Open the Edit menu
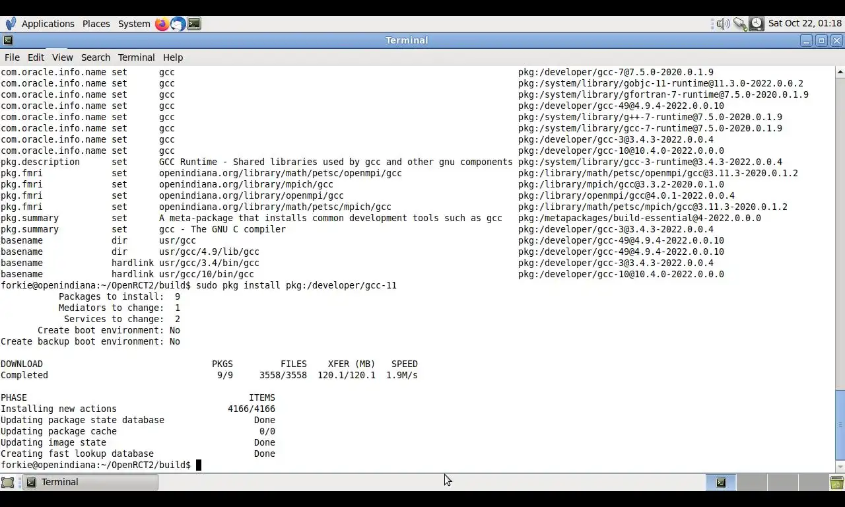Screen dimensions: 845x507 pos(36,57)
